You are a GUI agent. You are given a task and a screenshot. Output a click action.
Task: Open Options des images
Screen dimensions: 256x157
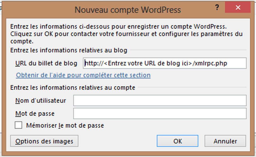(x=44, y=141)
